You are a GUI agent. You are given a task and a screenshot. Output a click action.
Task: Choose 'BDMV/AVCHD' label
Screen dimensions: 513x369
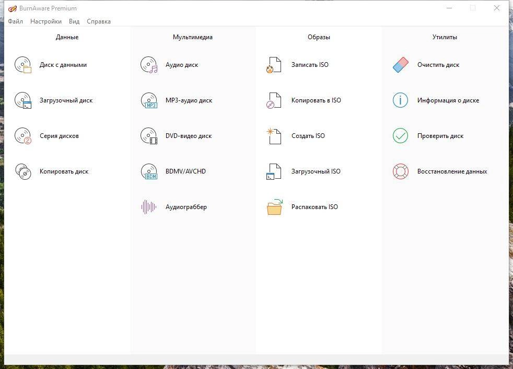coord(185,171)
